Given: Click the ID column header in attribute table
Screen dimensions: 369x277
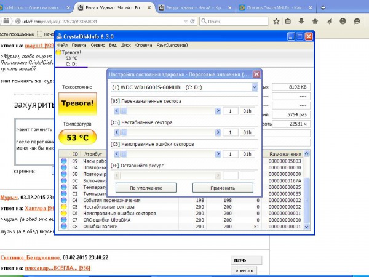Looking at the screenshot, I should pos(75,154).
